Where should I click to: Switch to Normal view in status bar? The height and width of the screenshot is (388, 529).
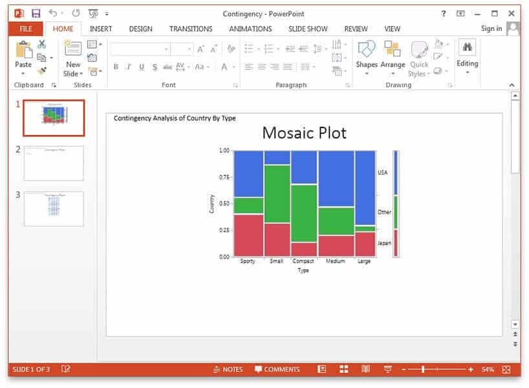322,369
